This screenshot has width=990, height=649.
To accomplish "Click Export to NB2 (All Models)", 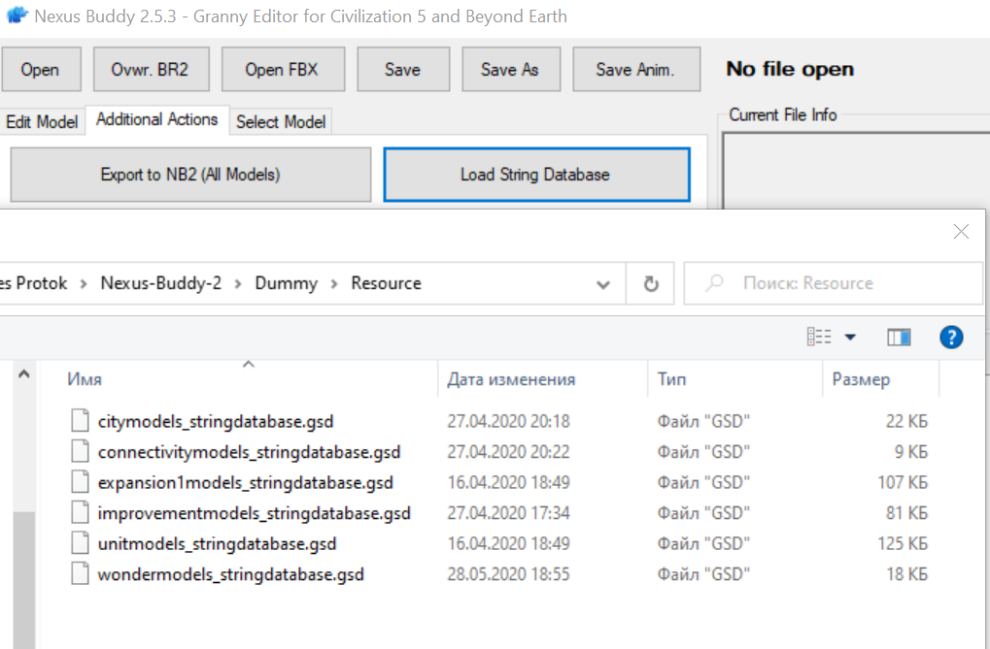I will click(x=190, y=175).
